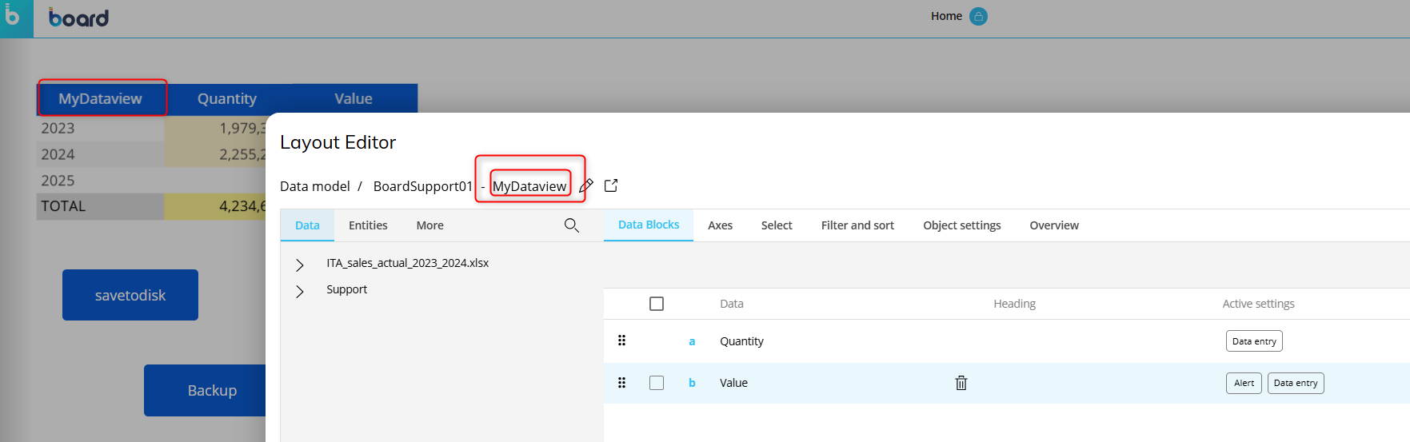
Task: Click the Active settings column header
Action: click(1258, 304)
